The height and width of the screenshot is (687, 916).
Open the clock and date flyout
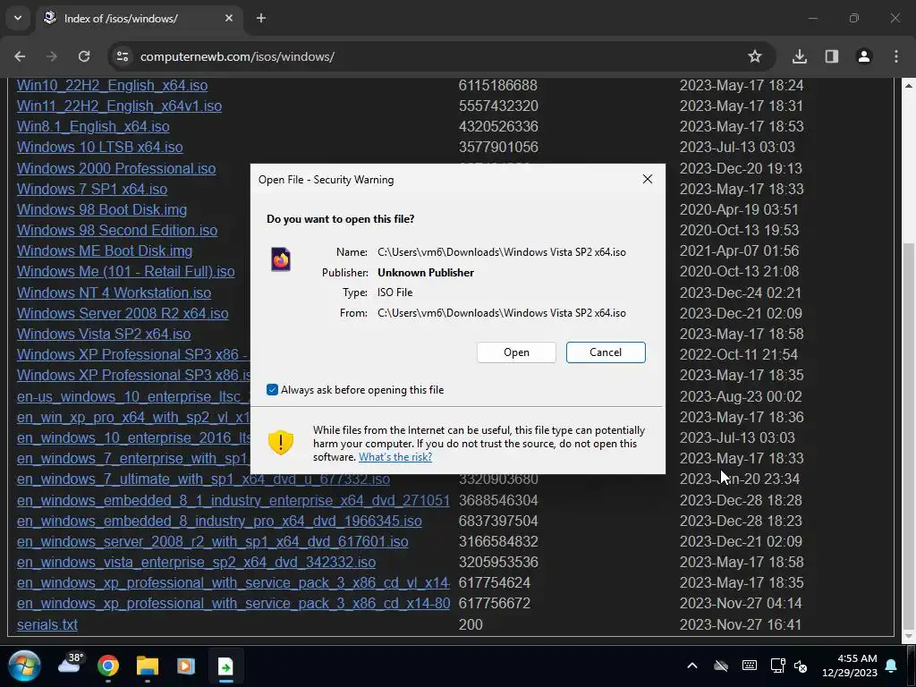point(850,666)
